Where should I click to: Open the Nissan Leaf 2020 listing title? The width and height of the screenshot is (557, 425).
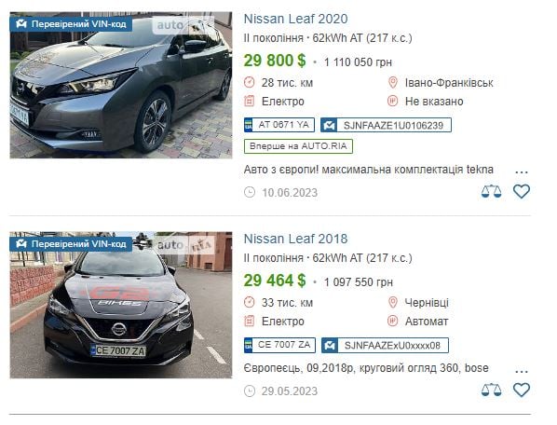295,19
